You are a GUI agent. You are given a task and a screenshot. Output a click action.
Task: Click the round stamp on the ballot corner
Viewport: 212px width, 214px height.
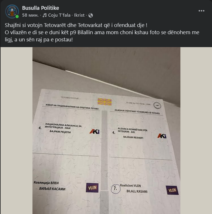tap(157, 105)
